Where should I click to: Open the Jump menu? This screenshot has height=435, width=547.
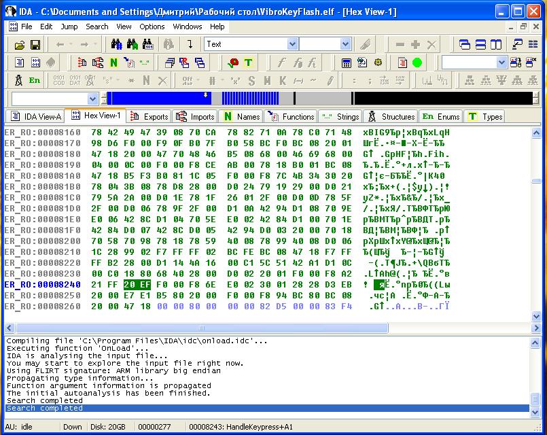click(x=69, y=27)
